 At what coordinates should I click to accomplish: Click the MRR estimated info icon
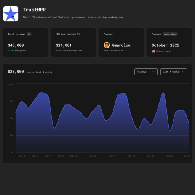(78, 34)
